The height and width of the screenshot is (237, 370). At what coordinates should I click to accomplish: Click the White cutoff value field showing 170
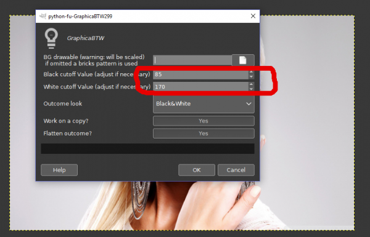201,87
